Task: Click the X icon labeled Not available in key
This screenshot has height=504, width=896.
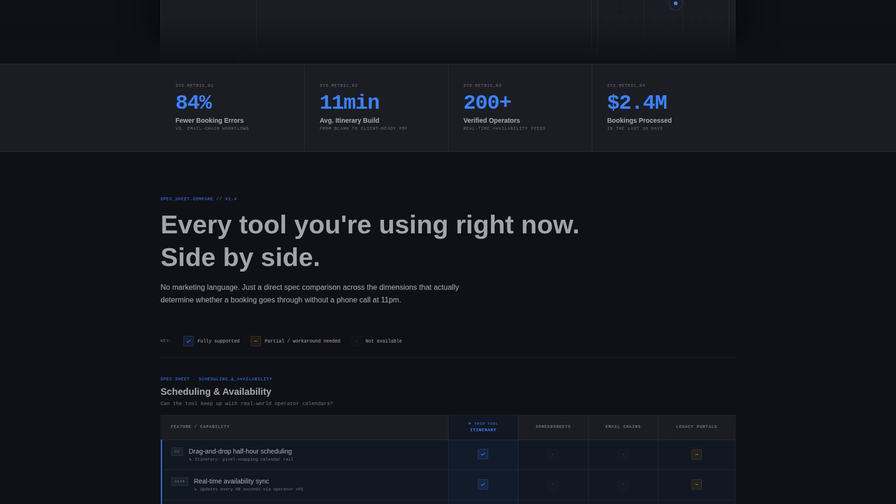Action: 356,341
